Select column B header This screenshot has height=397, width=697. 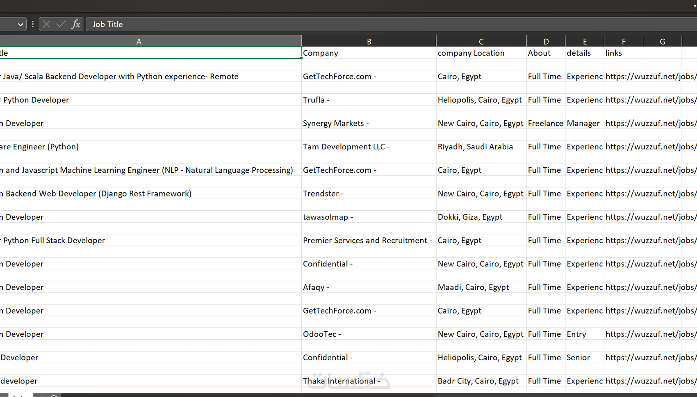pyautogui.click(x=369, y=41)
